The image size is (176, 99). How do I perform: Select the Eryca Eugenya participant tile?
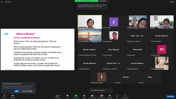114,50
